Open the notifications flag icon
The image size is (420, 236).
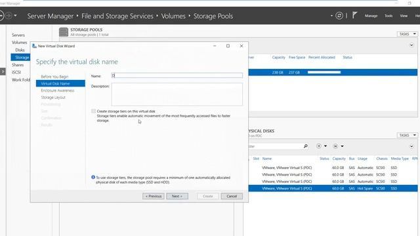coord(354,16)
